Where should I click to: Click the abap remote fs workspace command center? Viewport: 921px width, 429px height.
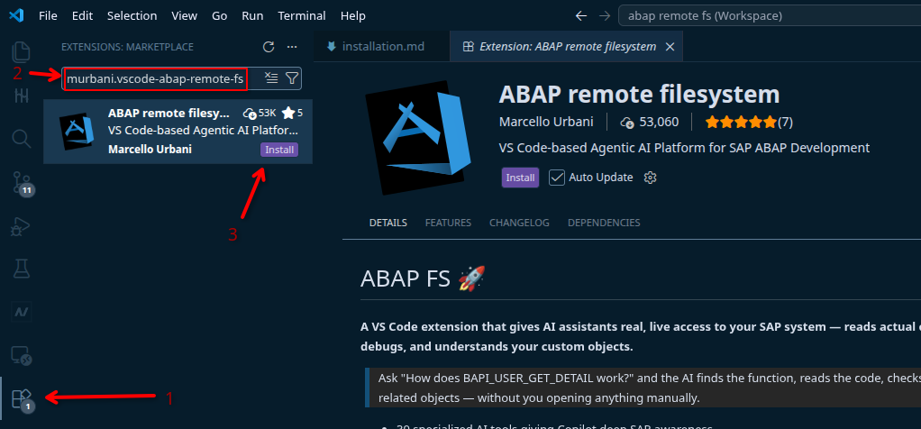tap(770, 16)
